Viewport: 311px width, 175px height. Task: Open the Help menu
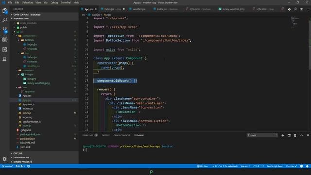[x=76, y=3]
